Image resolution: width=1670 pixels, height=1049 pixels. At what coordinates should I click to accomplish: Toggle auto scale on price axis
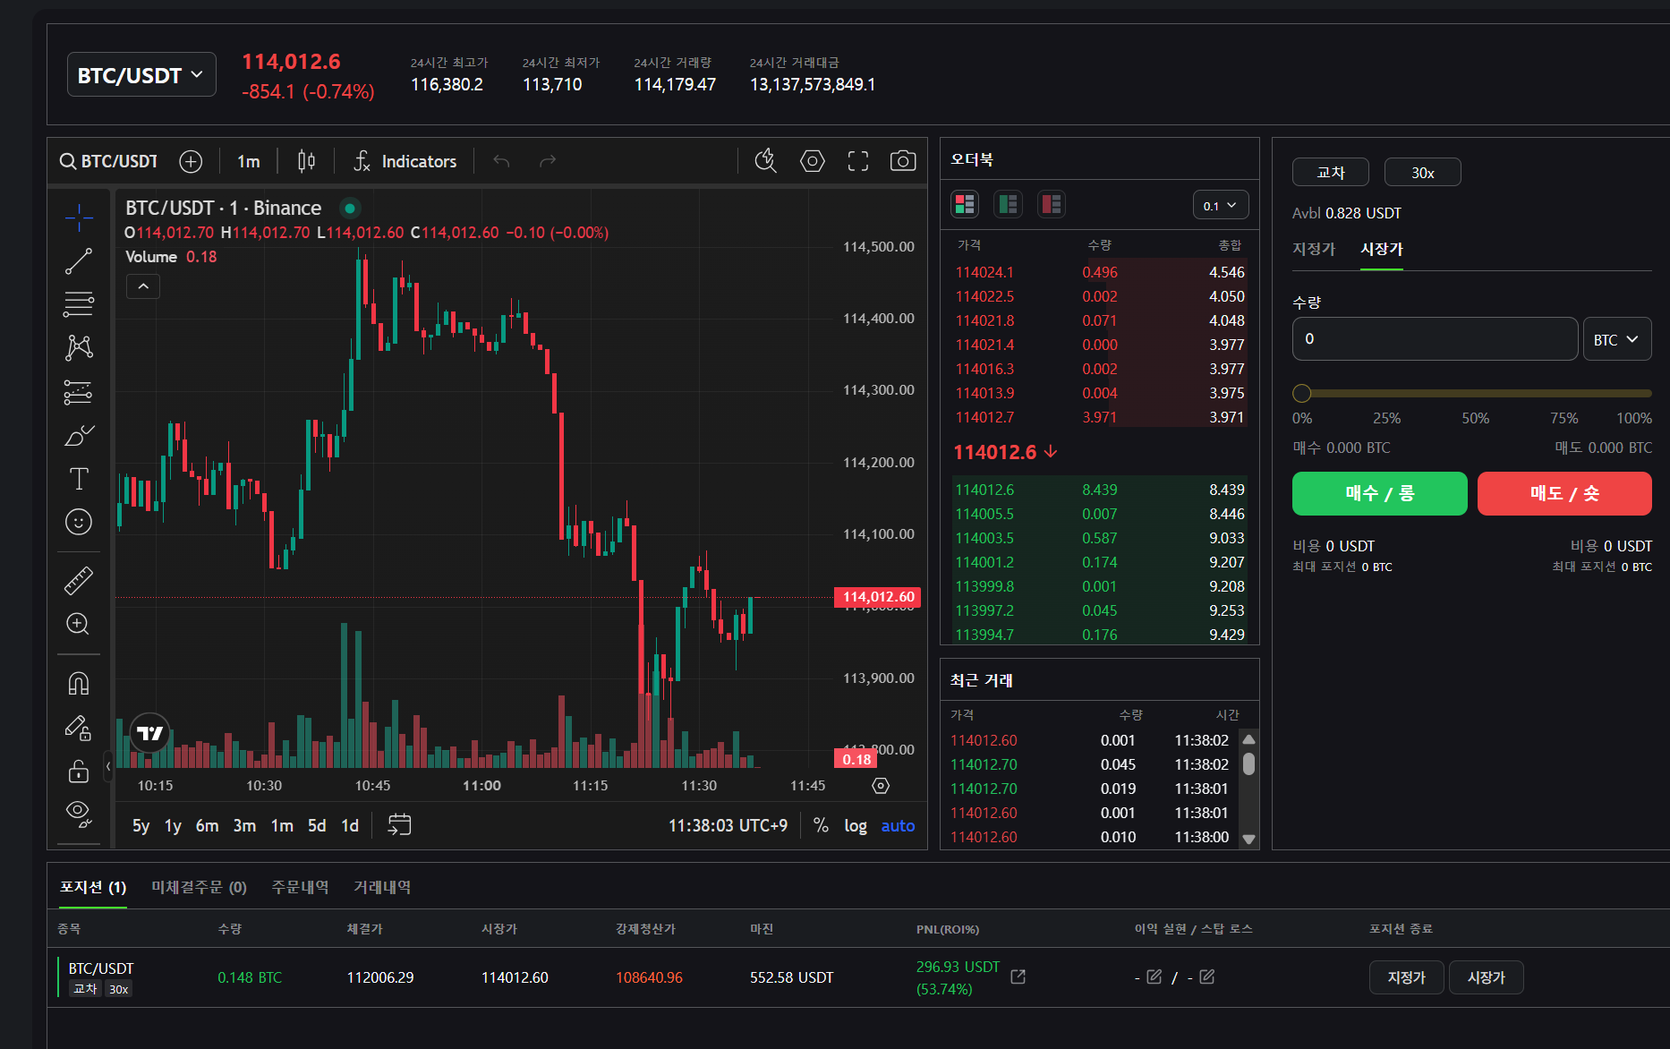point(898,826)
